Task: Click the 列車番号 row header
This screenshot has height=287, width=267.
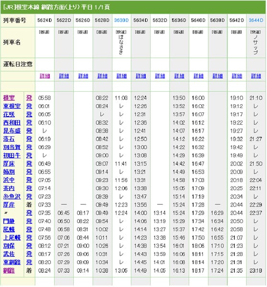Action: (14, 21)
